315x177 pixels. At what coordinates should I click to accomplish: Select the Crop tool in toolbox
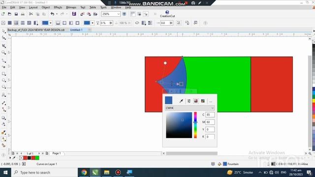[3, 46]
